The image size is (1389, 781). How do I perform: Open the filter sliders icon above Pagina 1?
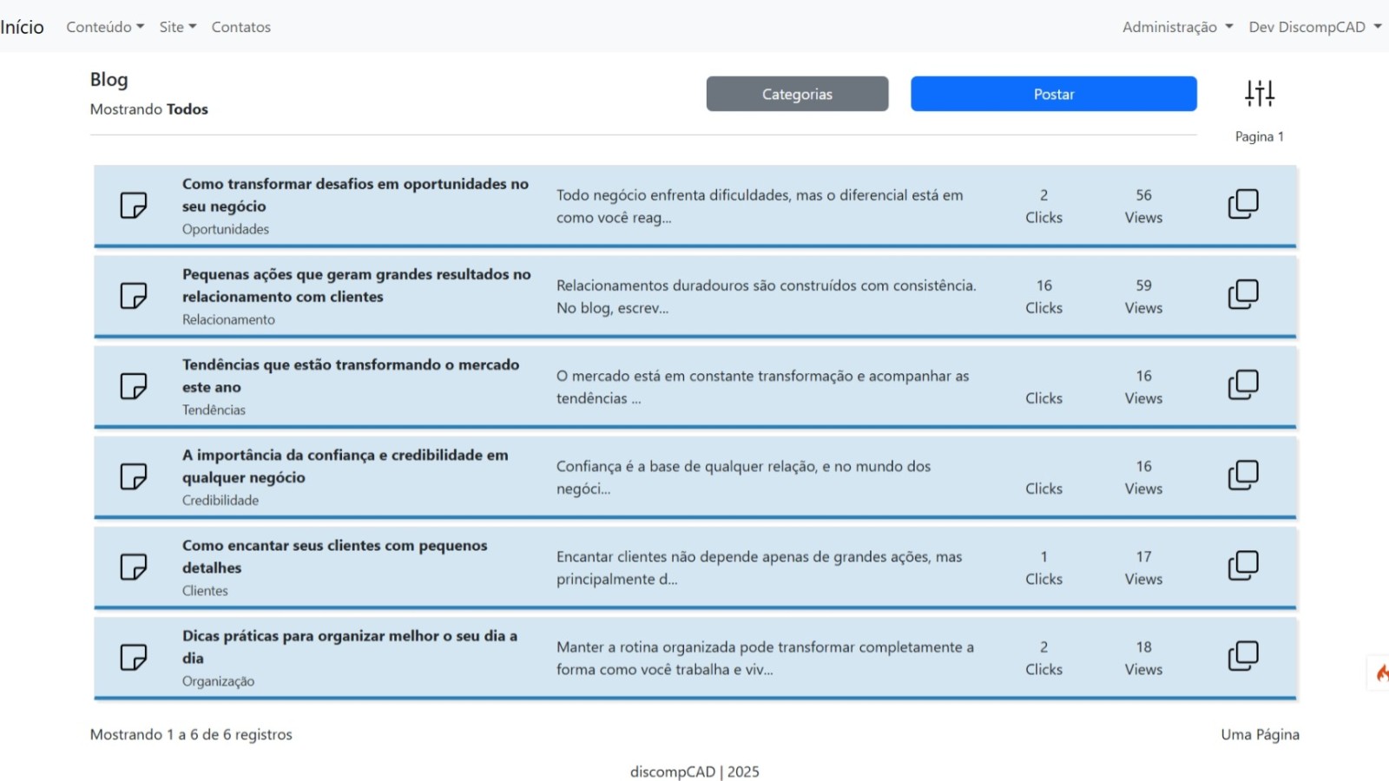[1259, 93]
